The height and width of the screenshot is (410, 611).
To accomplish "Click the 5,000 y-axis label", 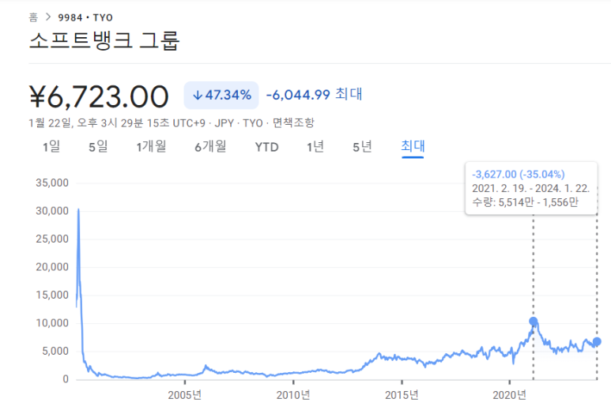I will [55, 351].
